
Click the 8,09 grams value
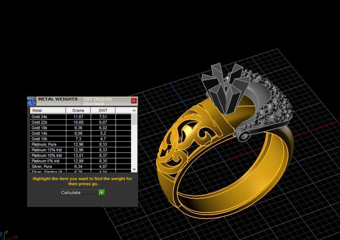78,133
